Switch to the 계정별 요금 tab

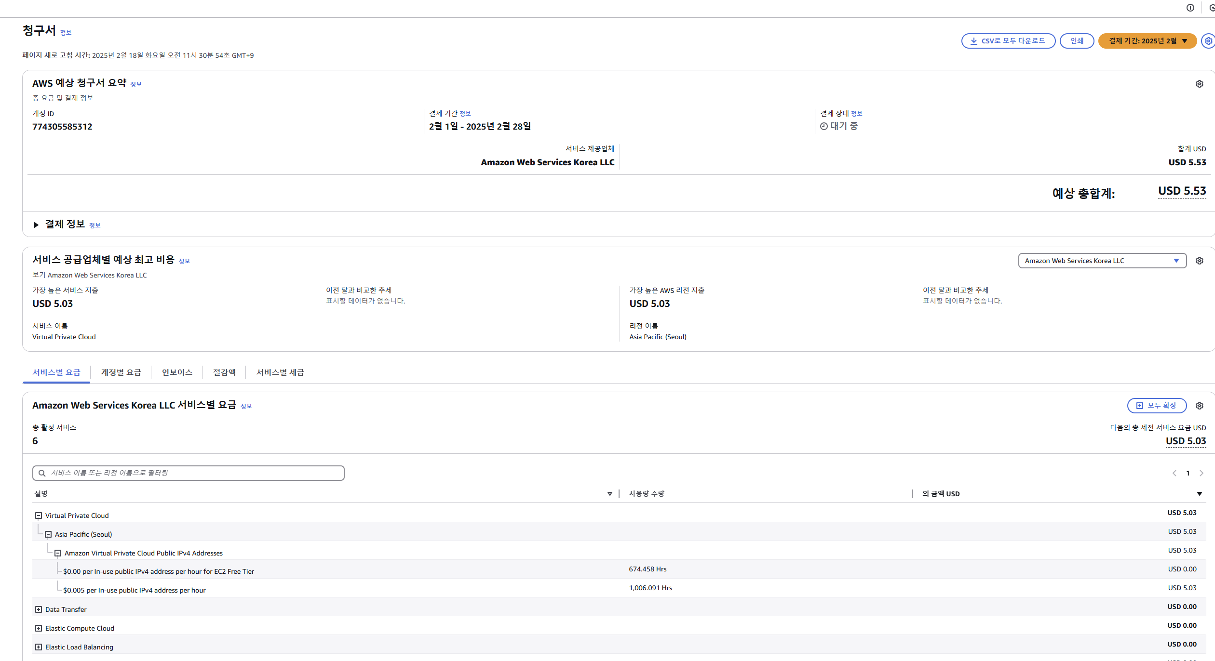tap(121, 372)
